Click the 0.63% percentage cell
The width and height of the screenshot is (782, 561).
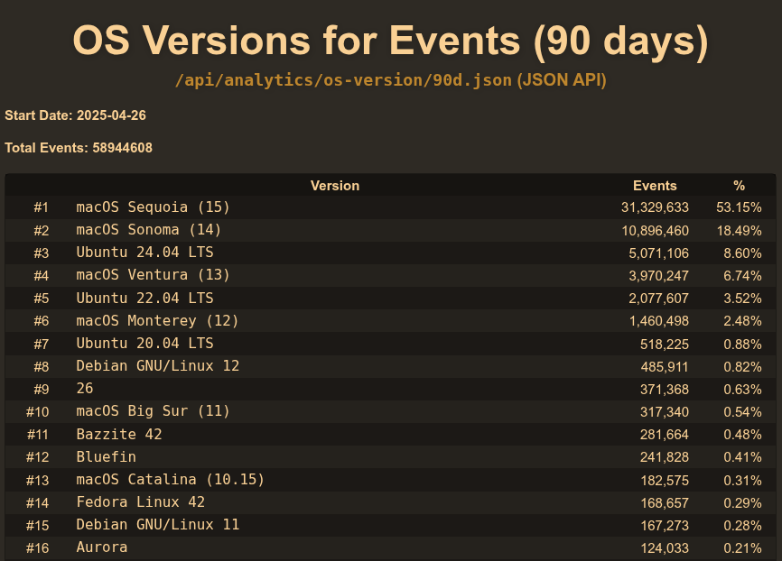pyautogui.click(x=742, y=390)
